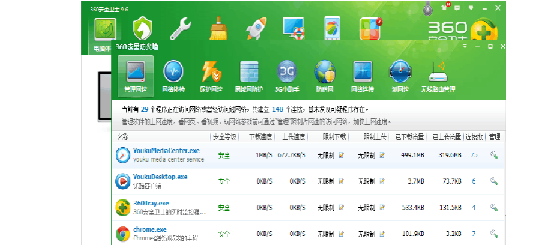Image resolution: width=536 pixels, height=245 pixels.
Task: Open manage wrench for YoukuDesktop.exe
Action: pyautogui.click(x=493, y=181)
